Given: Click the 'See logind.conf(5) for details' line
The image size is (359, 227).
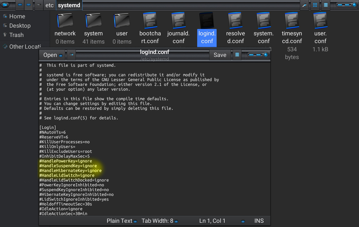Looking at the screenshot, I should coord(79,118).
